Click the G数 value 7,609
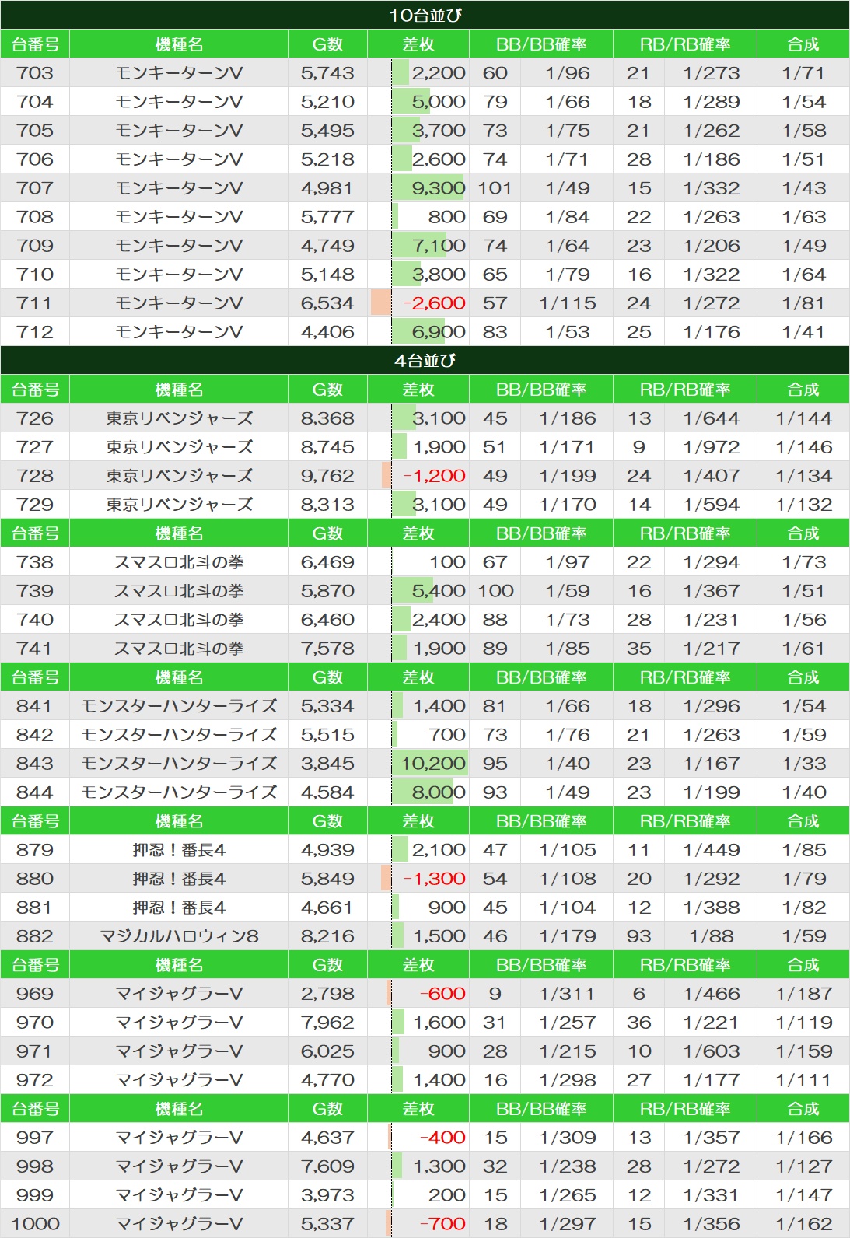 coord(327,1166)
